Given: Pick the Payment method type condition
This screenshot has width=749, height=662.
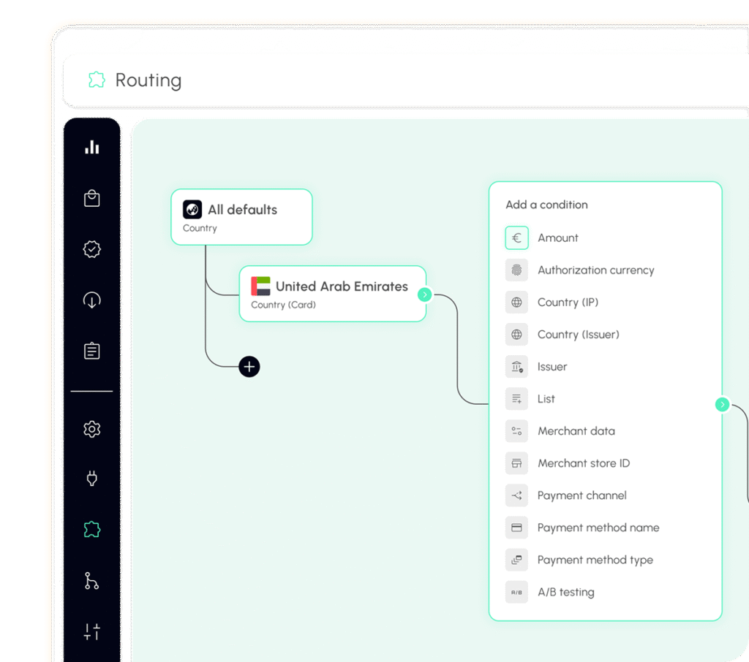Looking at the screenshot, I should 595,560.
